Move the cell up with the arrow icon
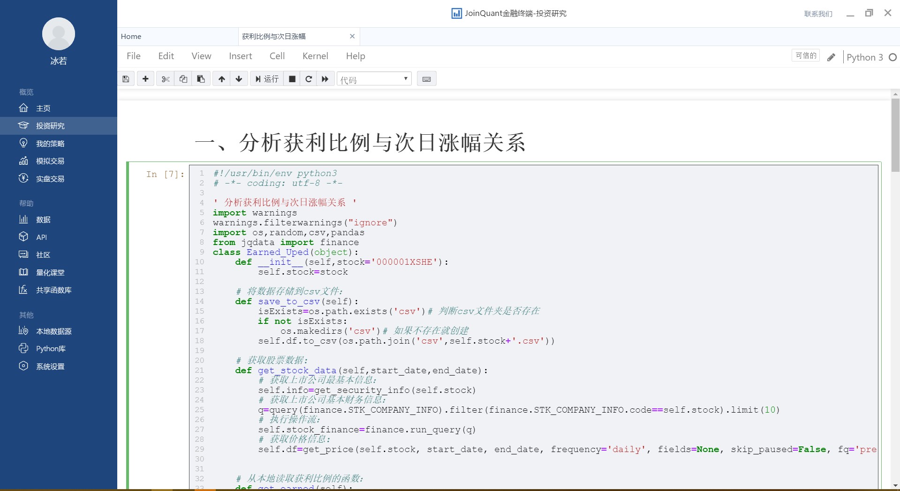Image resolution: width=900 pixels, height=491 pixels. click(221, 79)
